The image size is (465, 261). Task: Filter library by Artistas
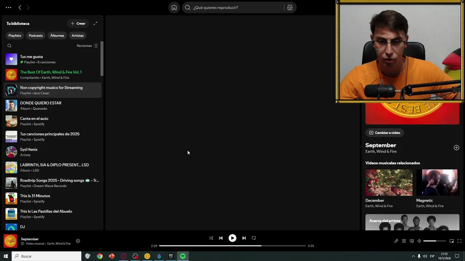[x=77, y=36]
